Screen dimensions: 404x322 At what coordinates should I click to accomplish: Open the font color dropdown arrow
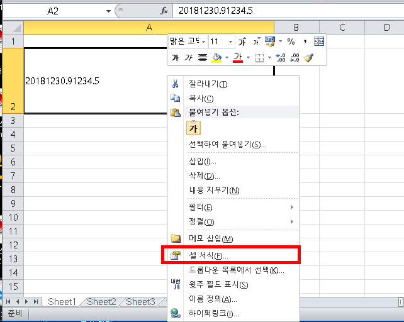pos(248,57)
